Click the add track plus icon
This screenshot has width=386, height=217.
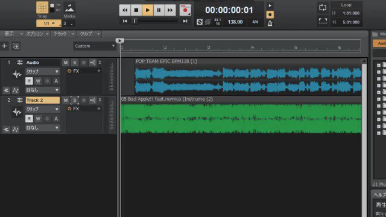(x=4, y=46)
